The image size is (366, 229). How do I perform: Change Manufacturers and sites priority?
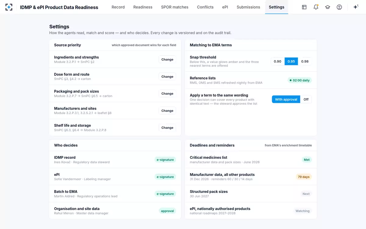pos(167,111)
